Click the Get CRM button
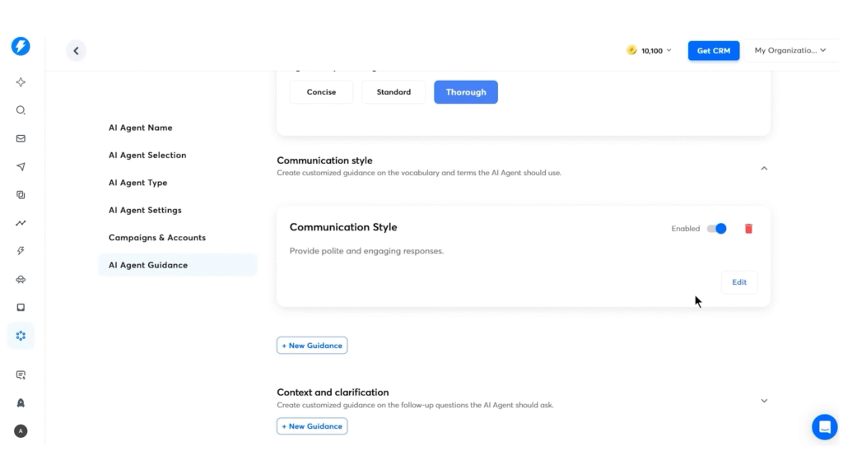The height and width of the screenshot is (474, 843). [714, 51]
